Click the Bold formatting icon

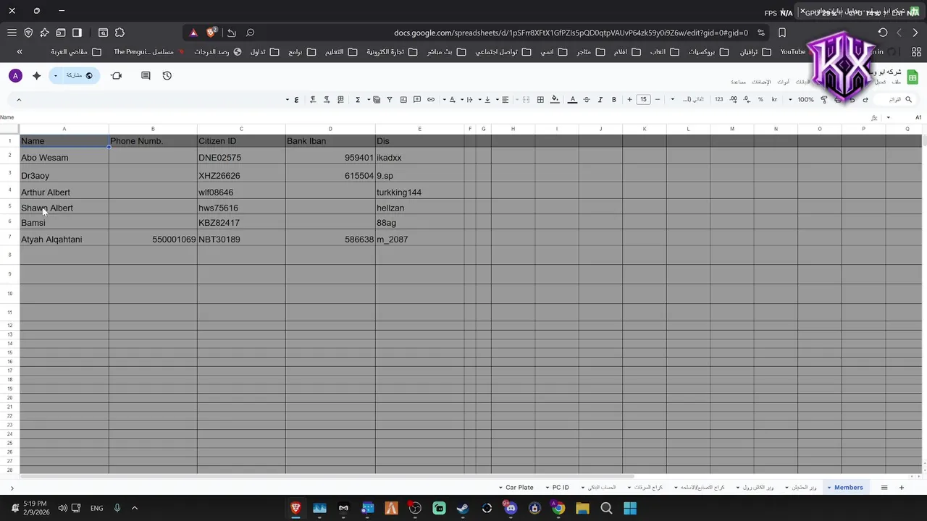[x=614, y=99]
